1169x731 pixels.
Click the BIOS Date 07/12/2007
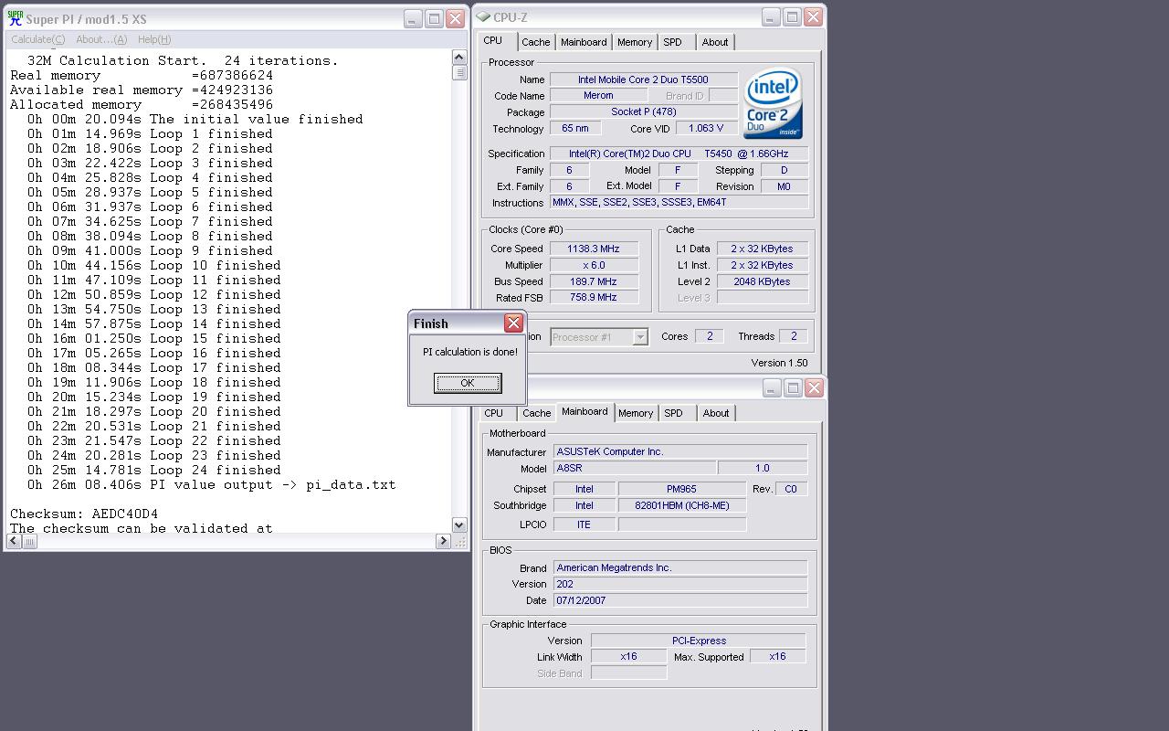pyautogui.click(x=680, y=600)
